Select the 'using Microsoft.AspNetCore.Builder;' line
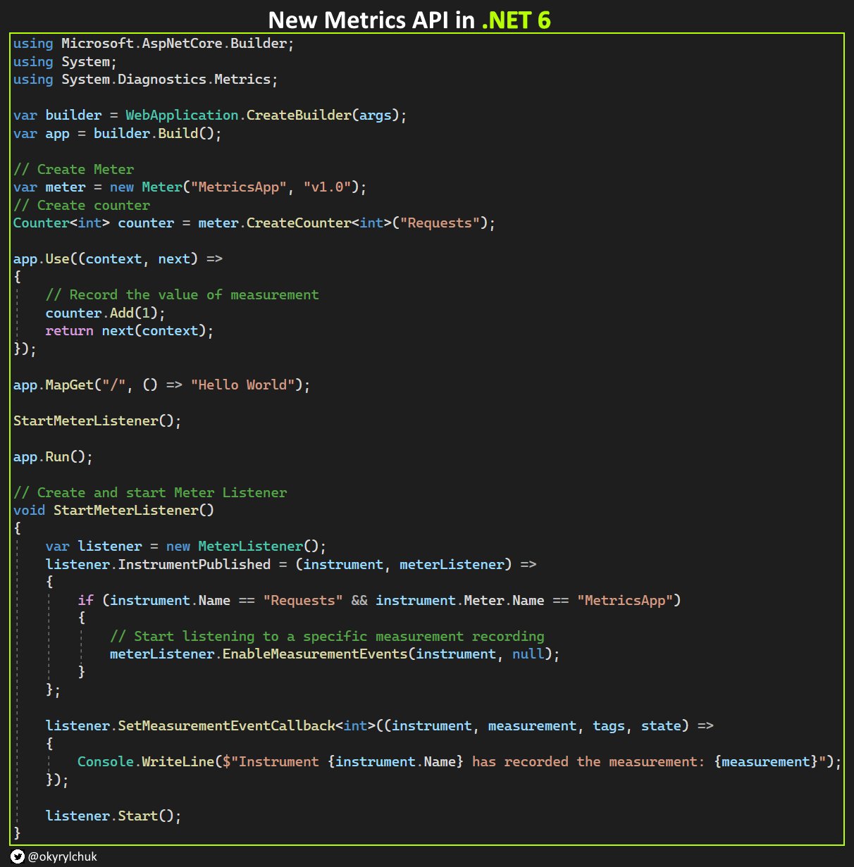Viewport: 854px width, 867px height. click(x=151, y=43)
